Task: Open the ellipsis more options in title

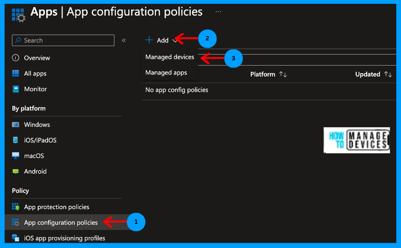Action: click(x=218, y=12)
